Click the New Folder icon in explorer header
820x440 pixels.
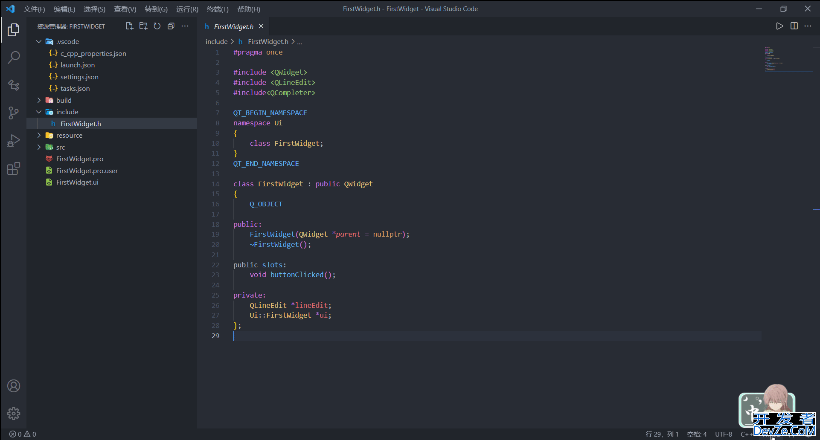pos(143,26)
